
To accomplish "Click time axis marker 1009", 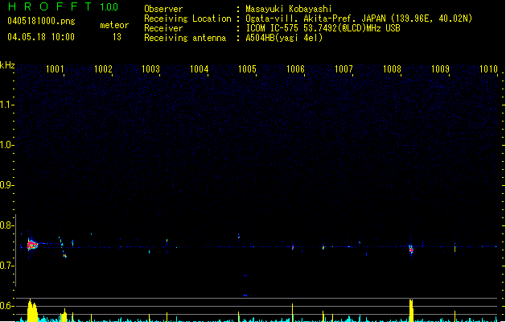I will click(x=440, y=68).
